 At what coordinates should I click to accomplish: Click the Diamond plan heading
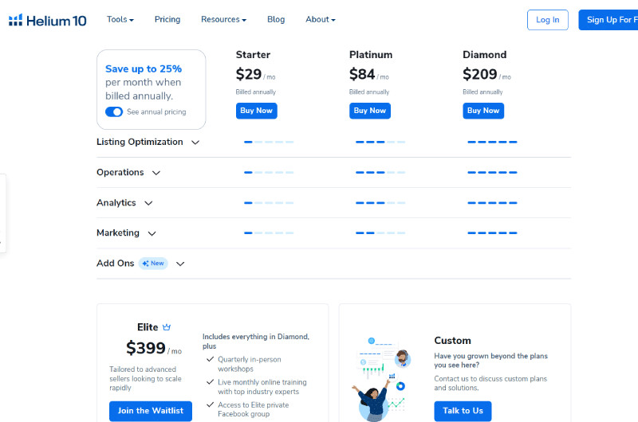pos(485,54)
